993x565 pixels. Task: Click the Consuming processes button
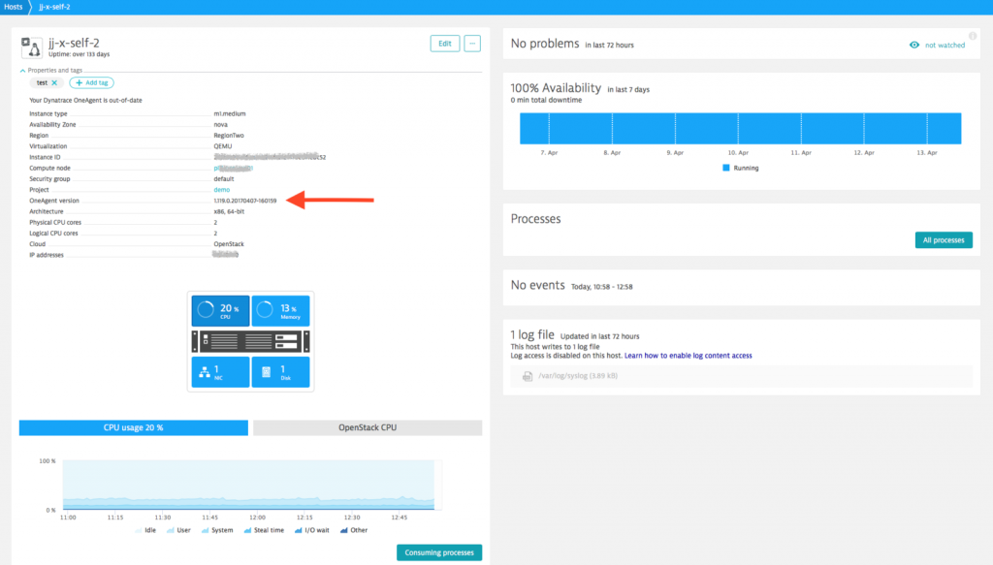pyautogui.click(x=439, y=551)
